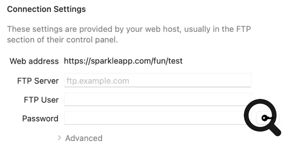Click the ftp.example.com placeholder text

[98, 81]
